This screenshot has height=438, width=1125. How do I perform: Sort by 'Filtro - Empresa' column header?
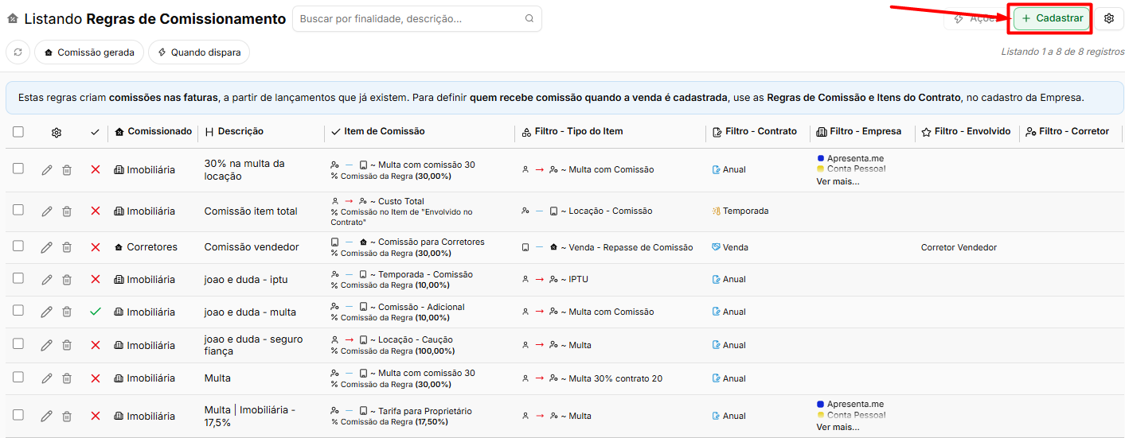point(859,132)
